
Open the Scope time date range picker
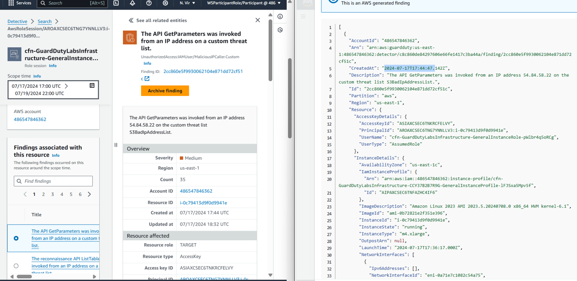click(x=53, y=90)
